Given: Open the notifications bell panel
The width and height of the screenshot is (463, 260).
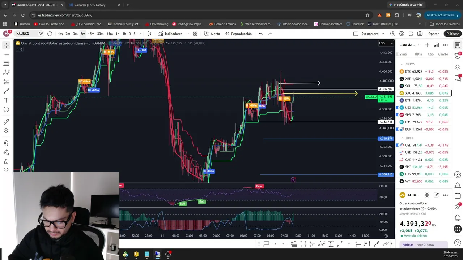Looking at the screenshot, I should click(458, 218).
